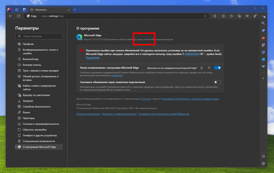Open Сбросить настройки section

(x=39, y=130)
